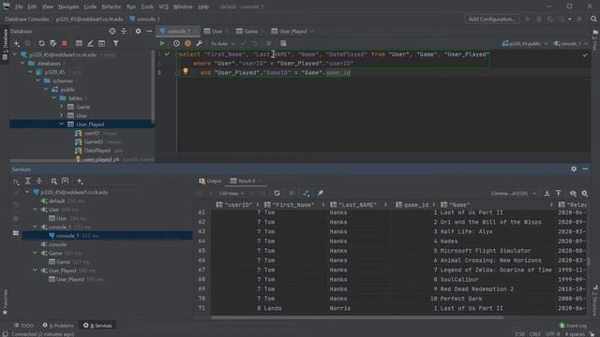Viewport: 600px width, 337px height.
Task: Refresh the database tree
Action: point(41,44)
